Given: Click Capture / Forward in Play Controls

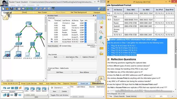Looking at the screenshot, I should pyautogui.click(x=88, y=57).
